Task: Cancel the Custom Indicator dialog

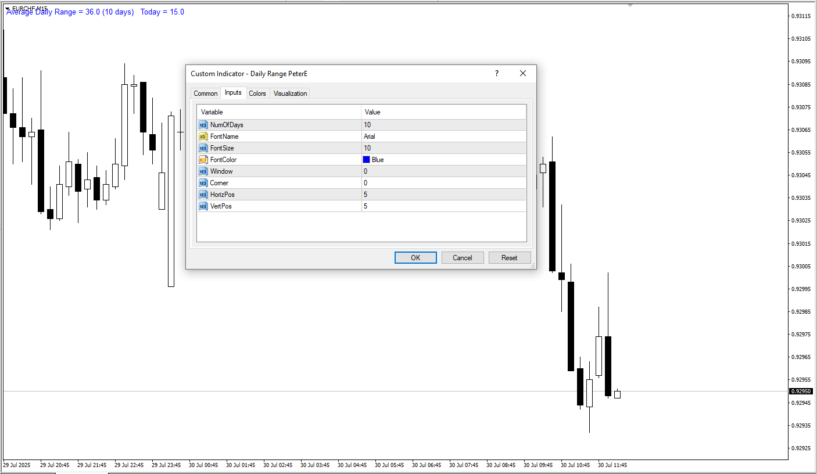Action: click(x=463, y=258)
